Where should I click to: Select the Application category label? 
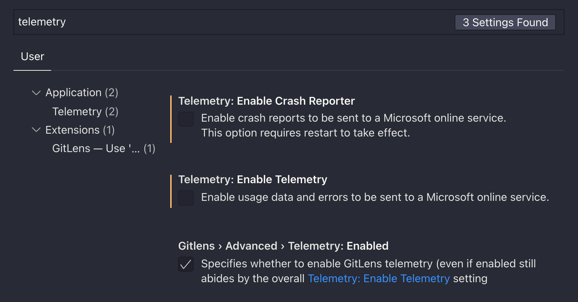[74, 92]
